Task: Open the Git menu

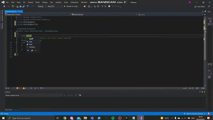Action: click(24, 2)
